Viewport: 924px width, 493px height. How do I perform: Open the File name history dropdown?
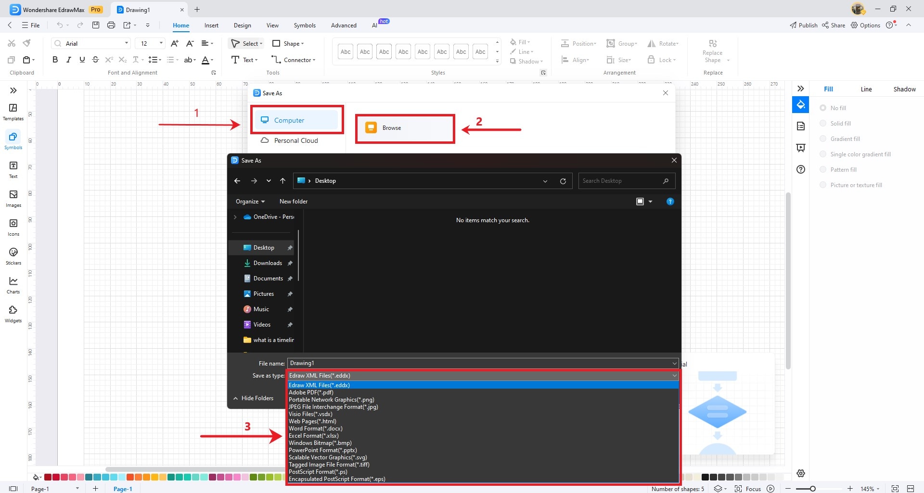click(674, 363)
